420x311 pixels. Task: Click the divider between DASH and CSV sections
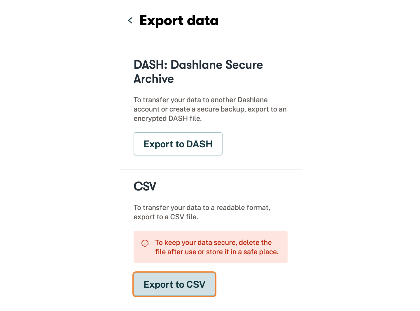tap(210, 170)
